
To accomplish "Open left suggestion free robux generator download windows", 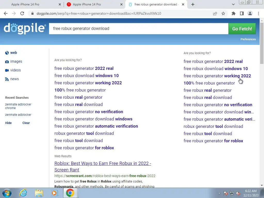I will click(93, 119).
